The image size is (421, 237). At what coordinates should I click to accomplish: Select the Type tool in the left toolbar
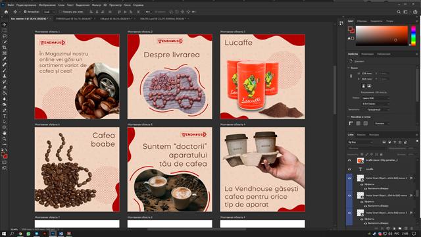(x=5, y=116)
